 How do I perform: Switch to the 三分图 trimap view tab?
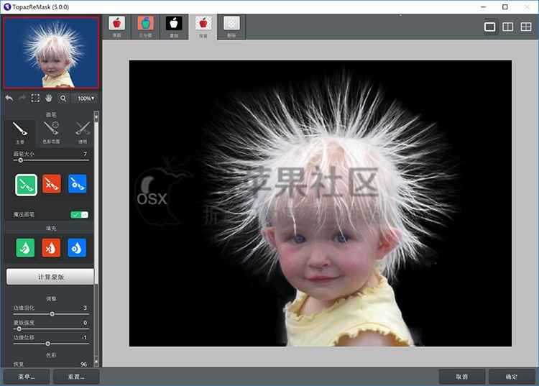tap(145, 27)
